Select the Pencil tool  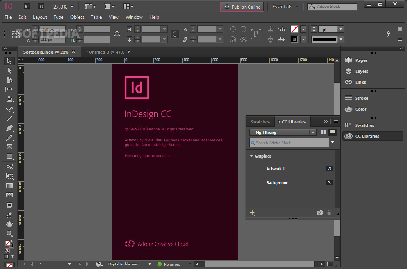pos(9,137)
